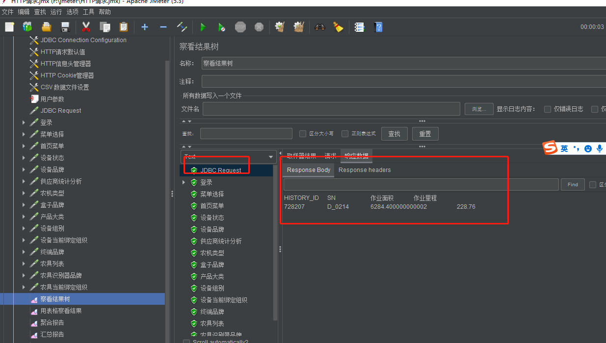The width and height of the screenshot is (606, 343).
Task: Toggle case-sensitive search checkbox
Action: [303, 134]
